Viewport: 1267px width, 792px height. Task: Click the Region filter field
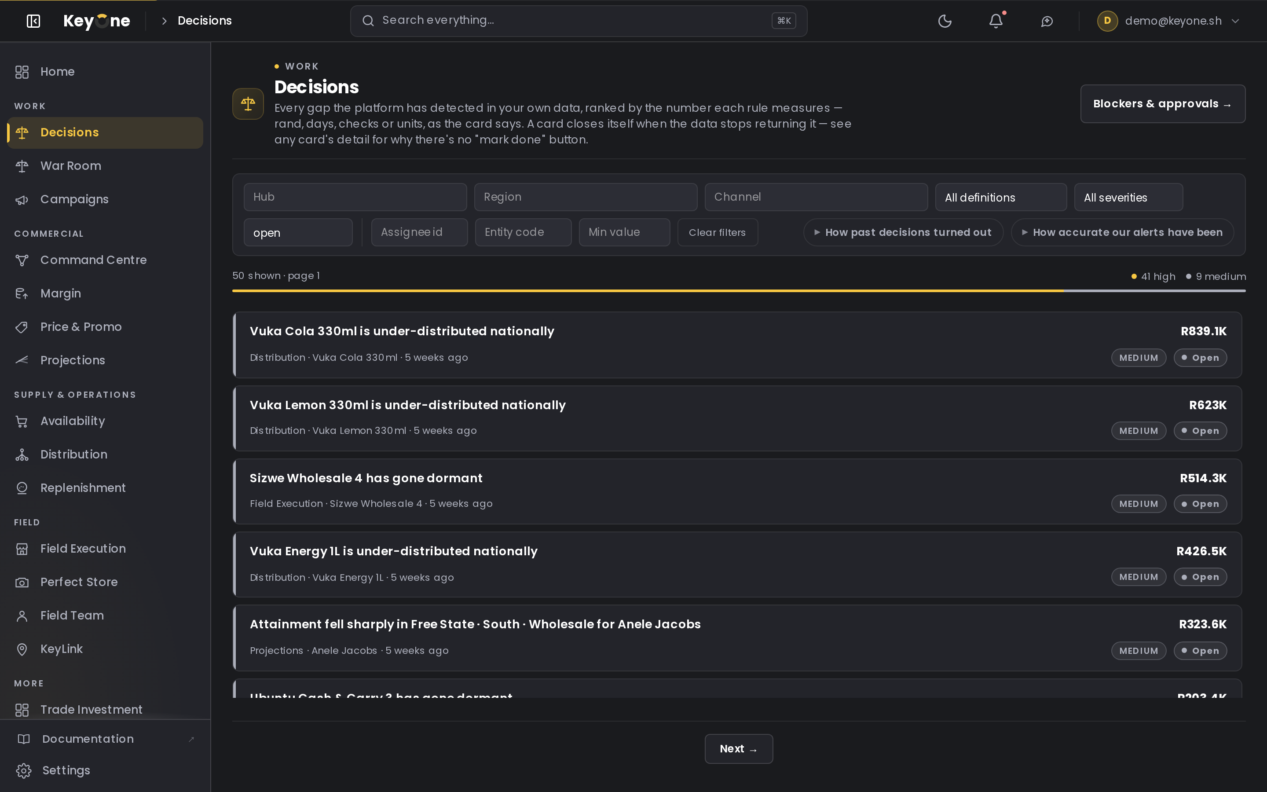[586, 197]
